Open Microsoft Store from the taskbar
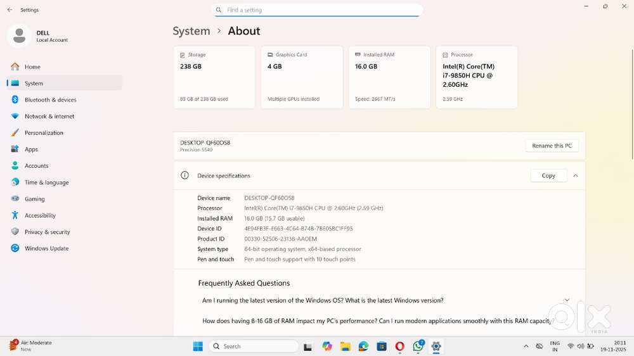Screen dimensions: 634x356 tap(381, 346)
